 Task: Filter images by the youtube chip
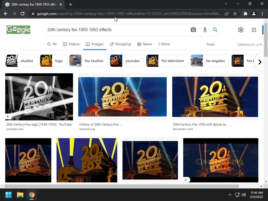tap(127, 61)
